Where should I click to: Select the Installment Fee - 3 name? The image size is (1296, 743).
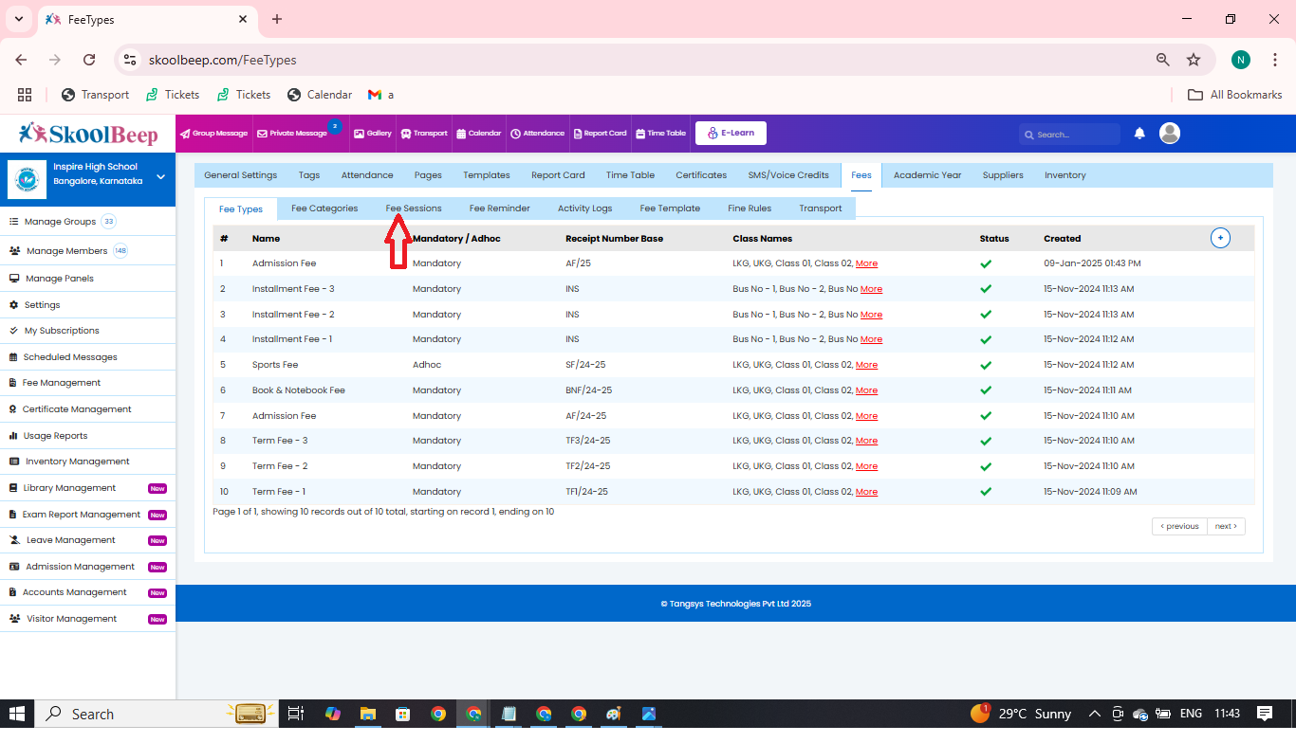293,289
